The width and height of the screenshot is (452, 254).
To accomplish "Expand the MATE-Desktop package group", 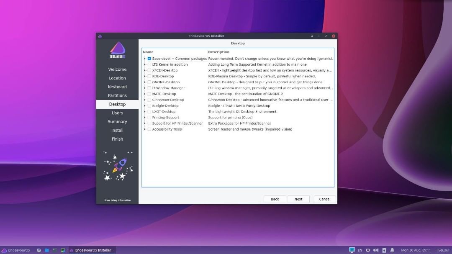I will pos(145,94).
